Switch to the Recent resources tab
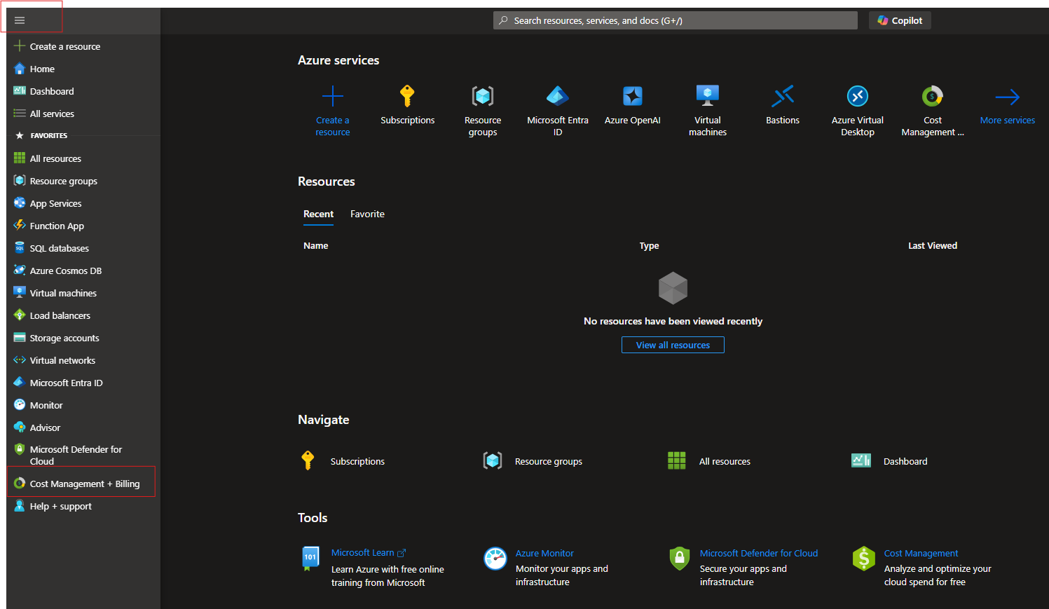 tap(318, 214)
